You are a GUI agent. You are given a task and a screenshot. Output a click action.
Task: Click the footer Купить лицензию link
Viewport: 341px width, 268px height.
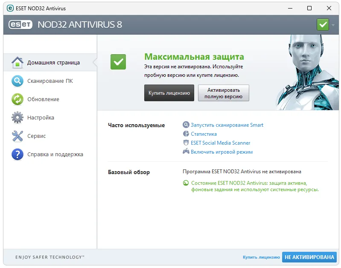pyautogui.click(x=261, y=257)
